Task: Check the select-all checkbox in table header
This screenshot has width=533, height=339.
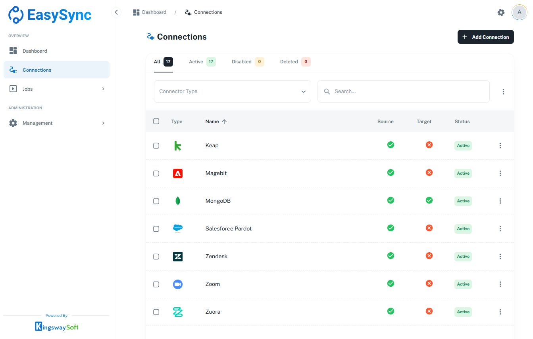Action: click(x=156, y=121)
